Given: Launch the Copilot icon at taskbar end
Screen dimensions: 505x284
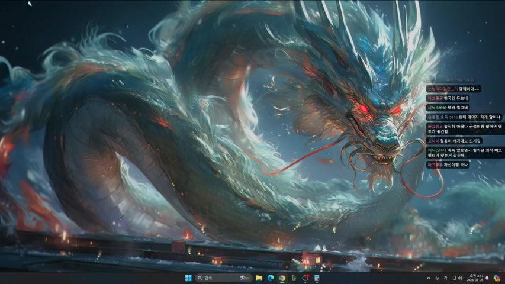Looking at the screenshot, I should [x=497, y=278].
